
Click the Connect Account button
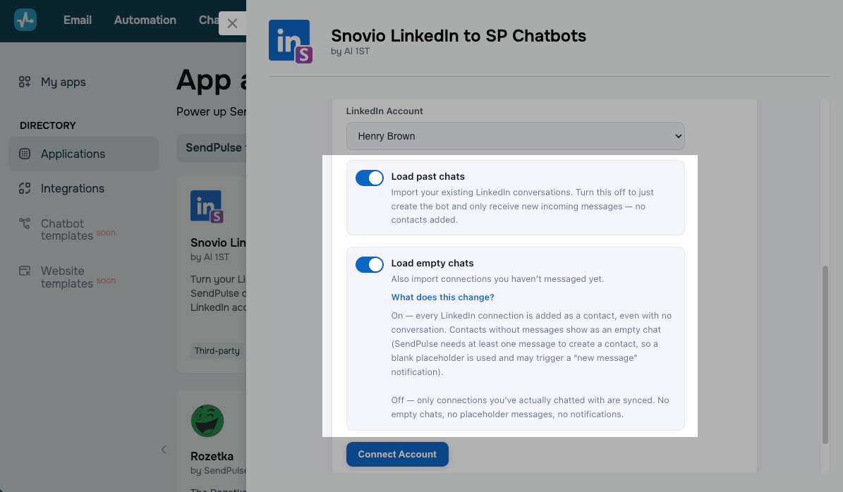tap(397, 455)
